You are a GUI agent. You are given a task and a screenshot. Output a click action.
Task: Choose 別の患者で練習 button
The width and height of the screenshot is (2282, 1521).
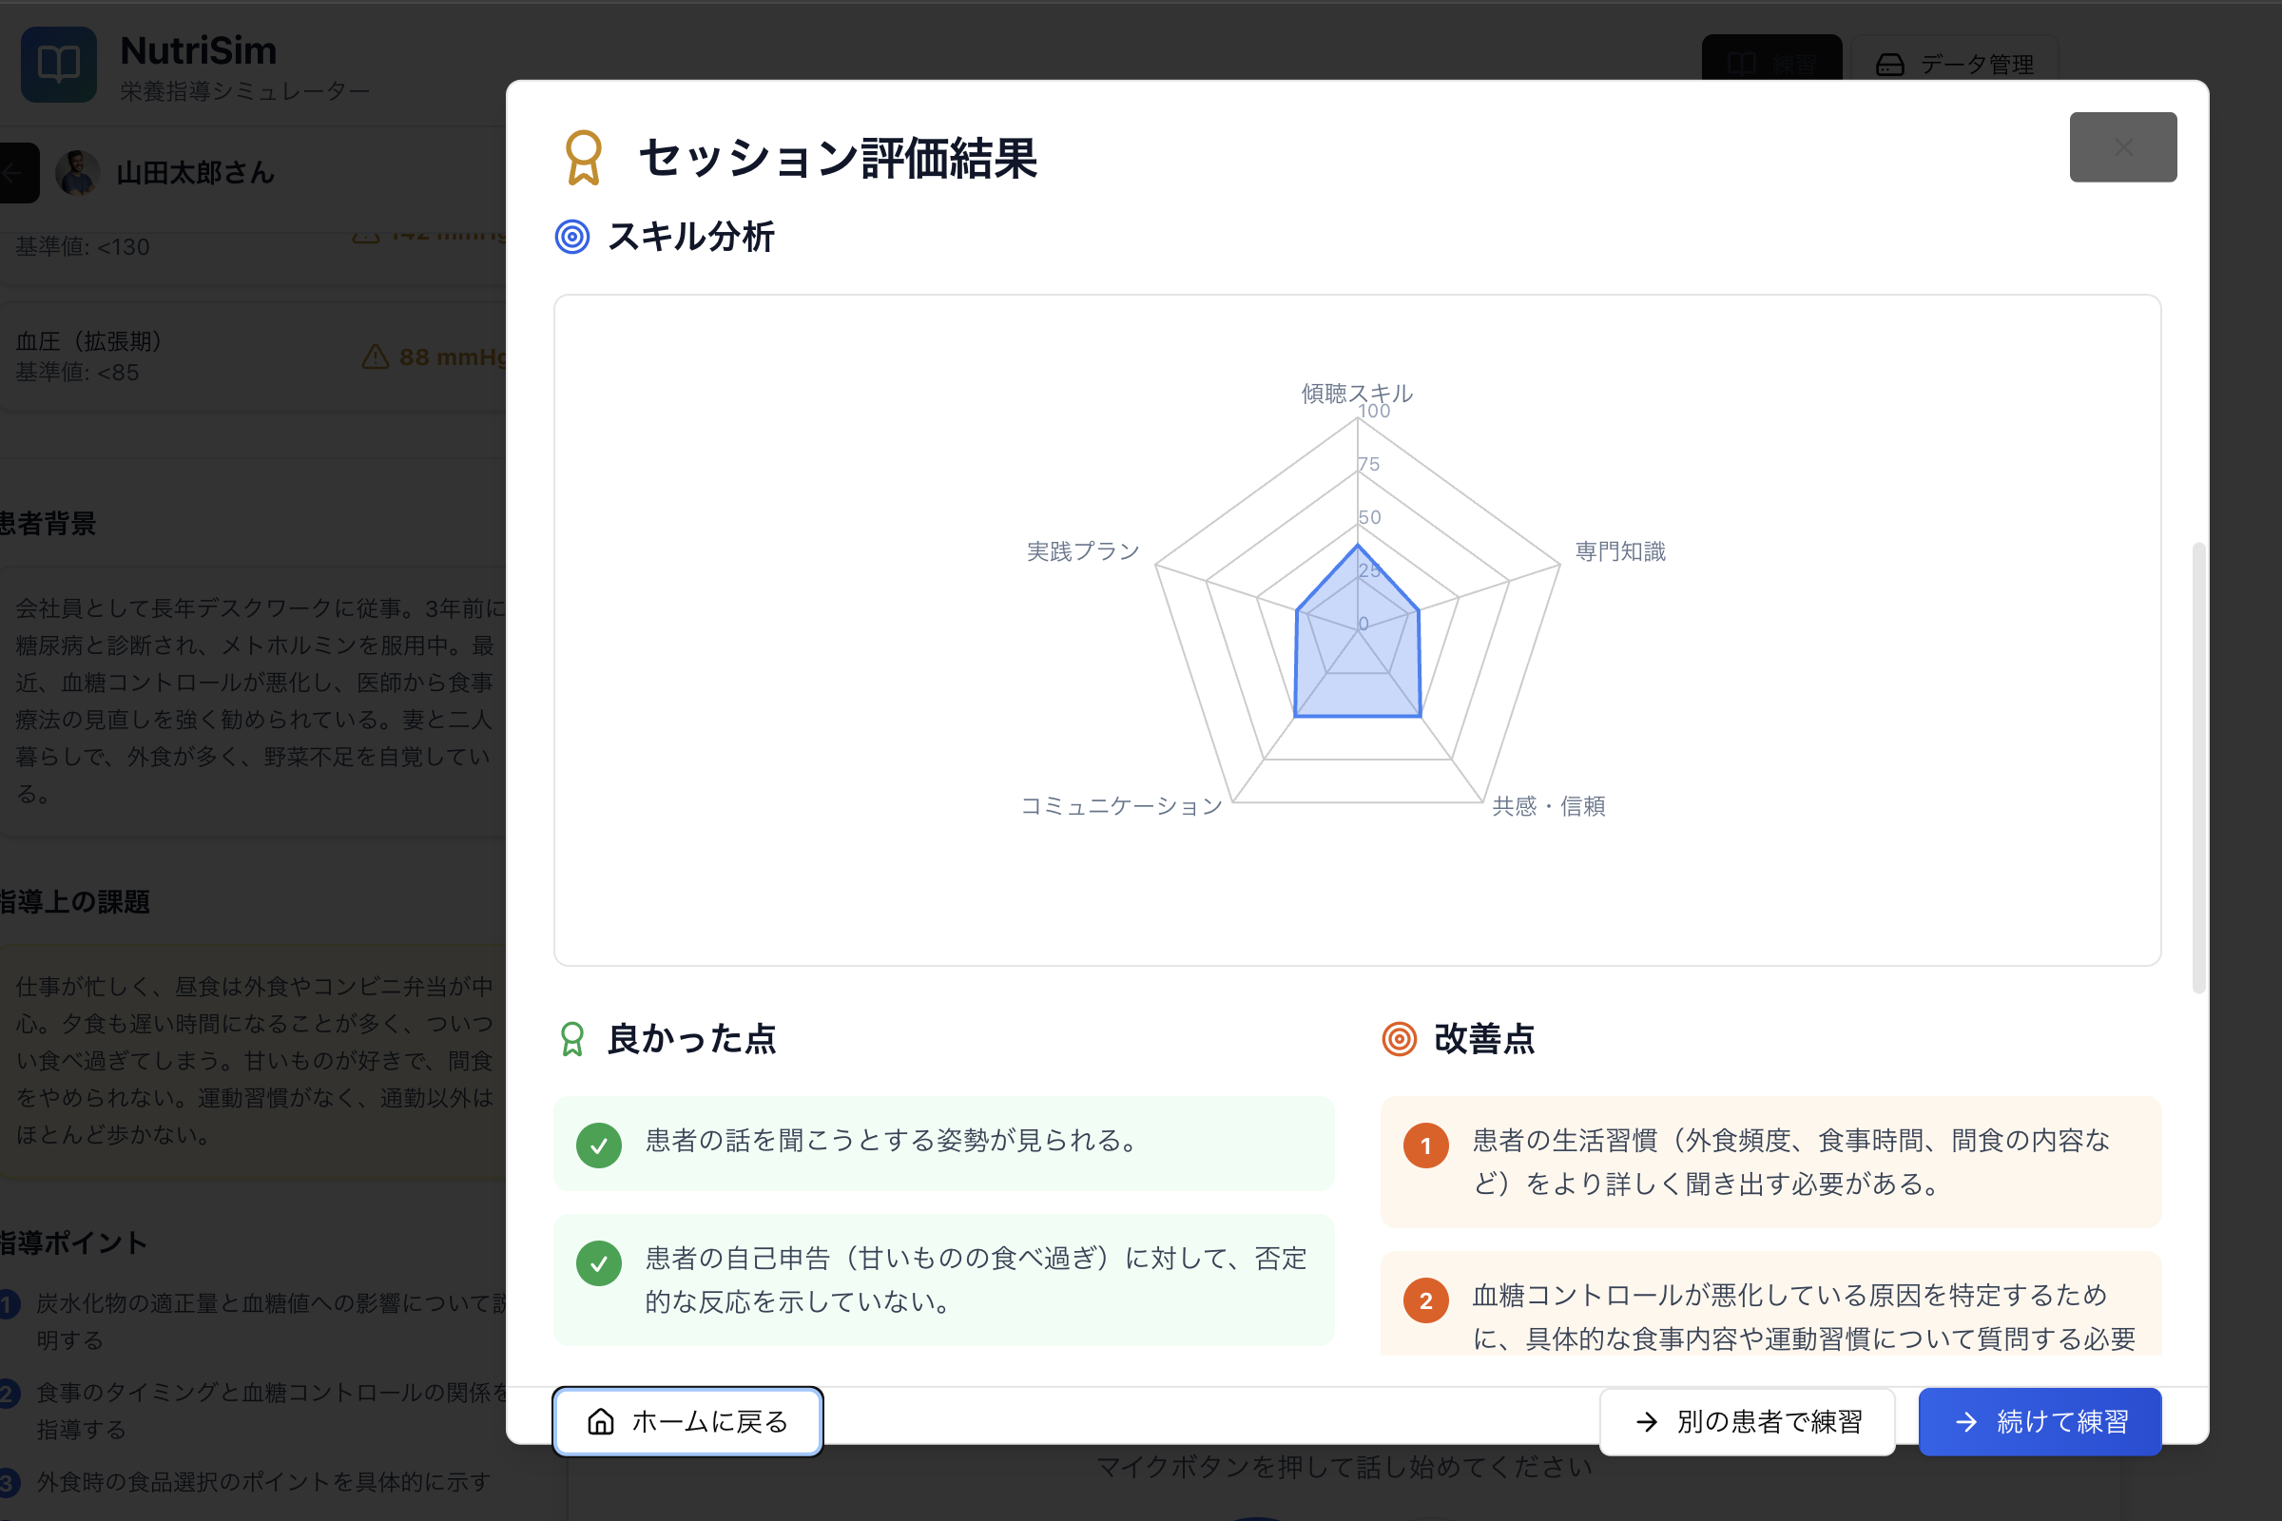tap(1747, 1421)
